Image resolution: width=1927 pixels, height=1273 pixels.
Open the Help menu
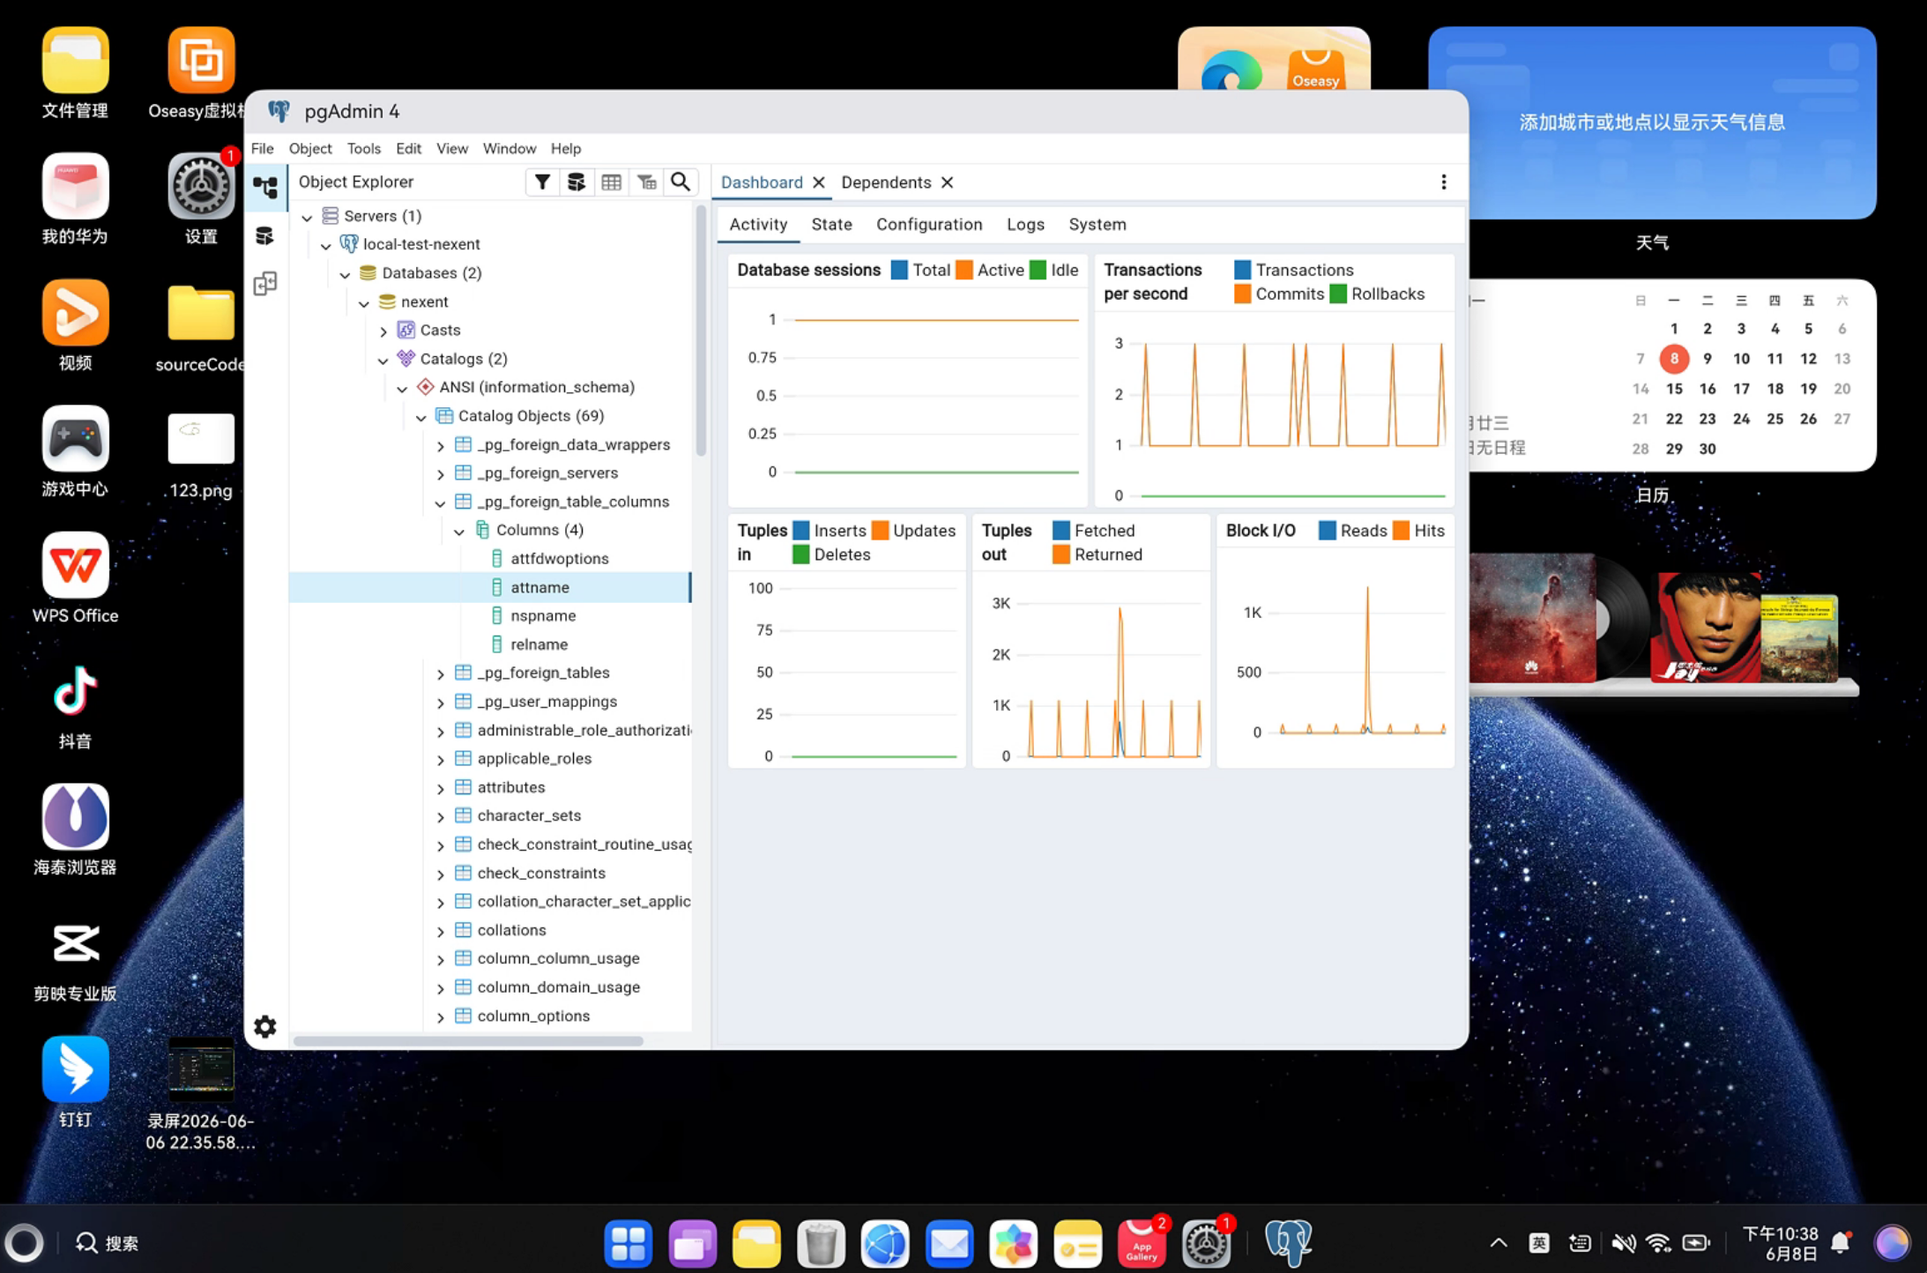coord(565,148)
